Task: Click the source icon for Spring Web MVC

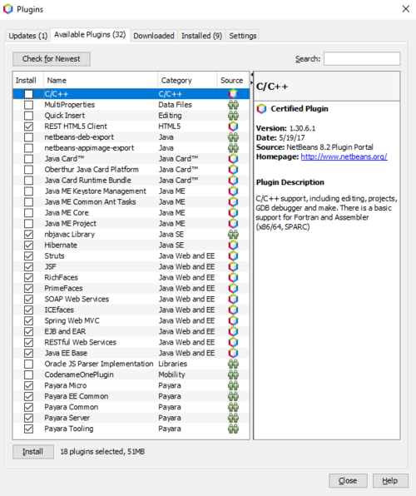Action: click(233, 320)
